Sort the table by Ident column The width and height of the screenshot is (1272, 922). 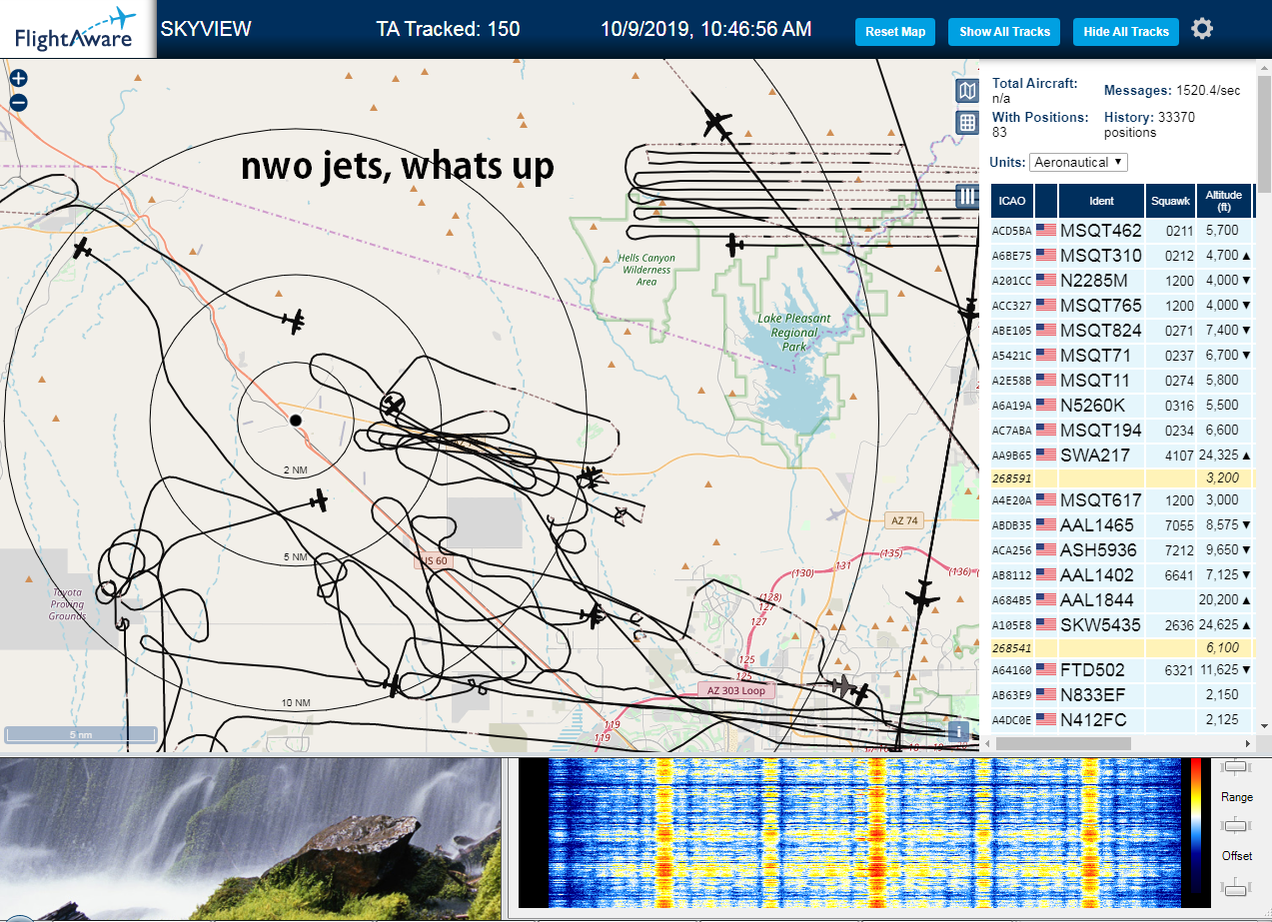click(x=1101, y=201)
